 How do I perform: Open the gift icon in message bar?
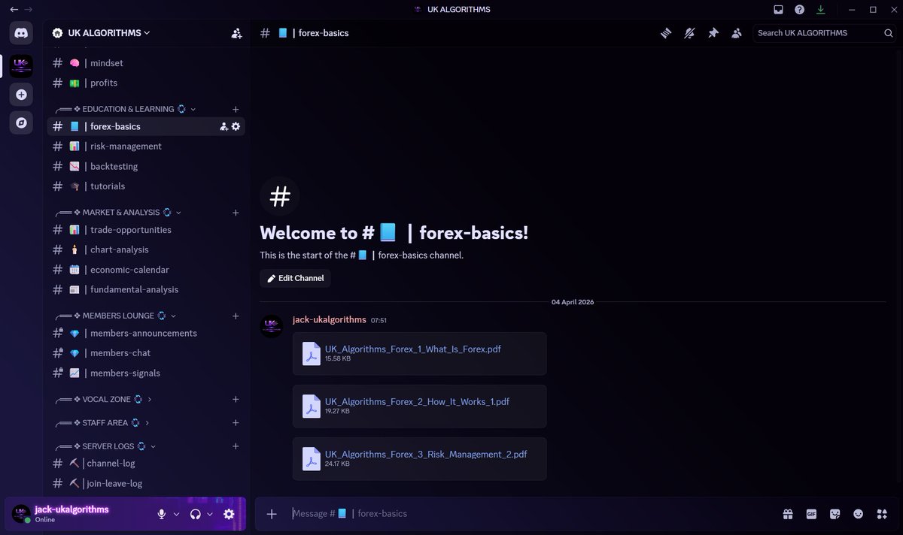pyautogui.click(x=787, y=514)
